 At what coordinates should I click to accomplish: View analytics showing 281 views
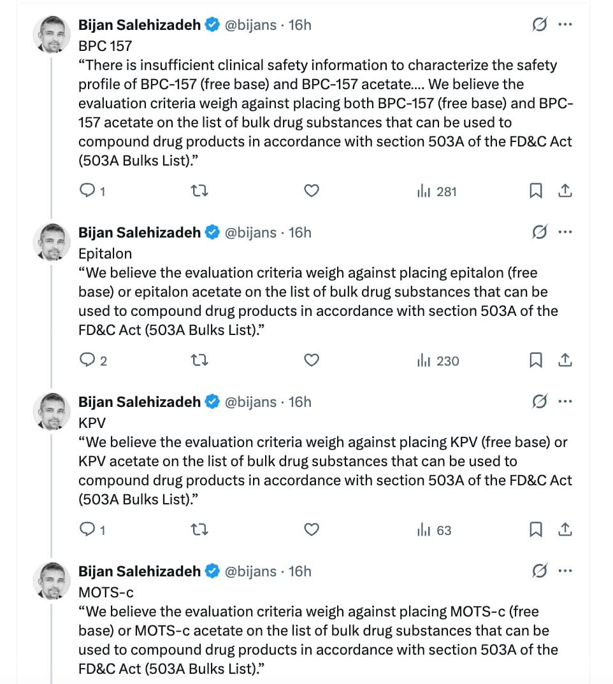click(x=436, y=191)
